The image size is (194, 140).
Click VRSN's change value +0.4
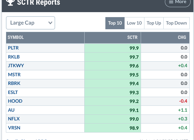183,128
